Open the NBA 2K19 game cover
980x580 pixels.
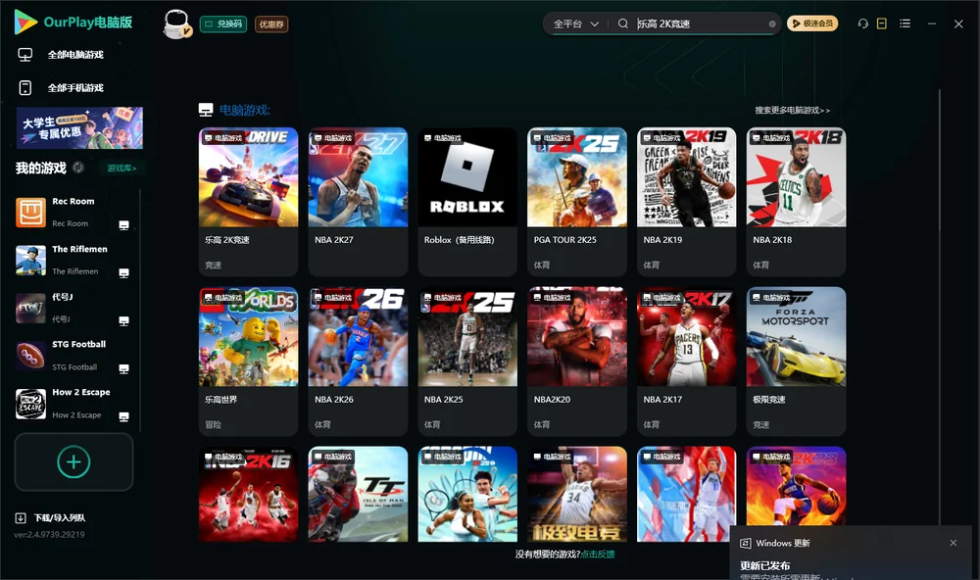click(x=687, y=177)
